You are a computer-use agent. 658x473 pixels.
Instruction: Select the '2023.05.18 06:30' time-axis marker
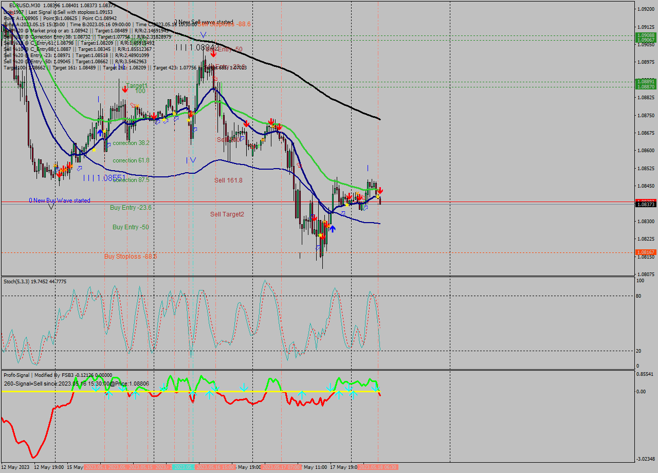point(377,467)
